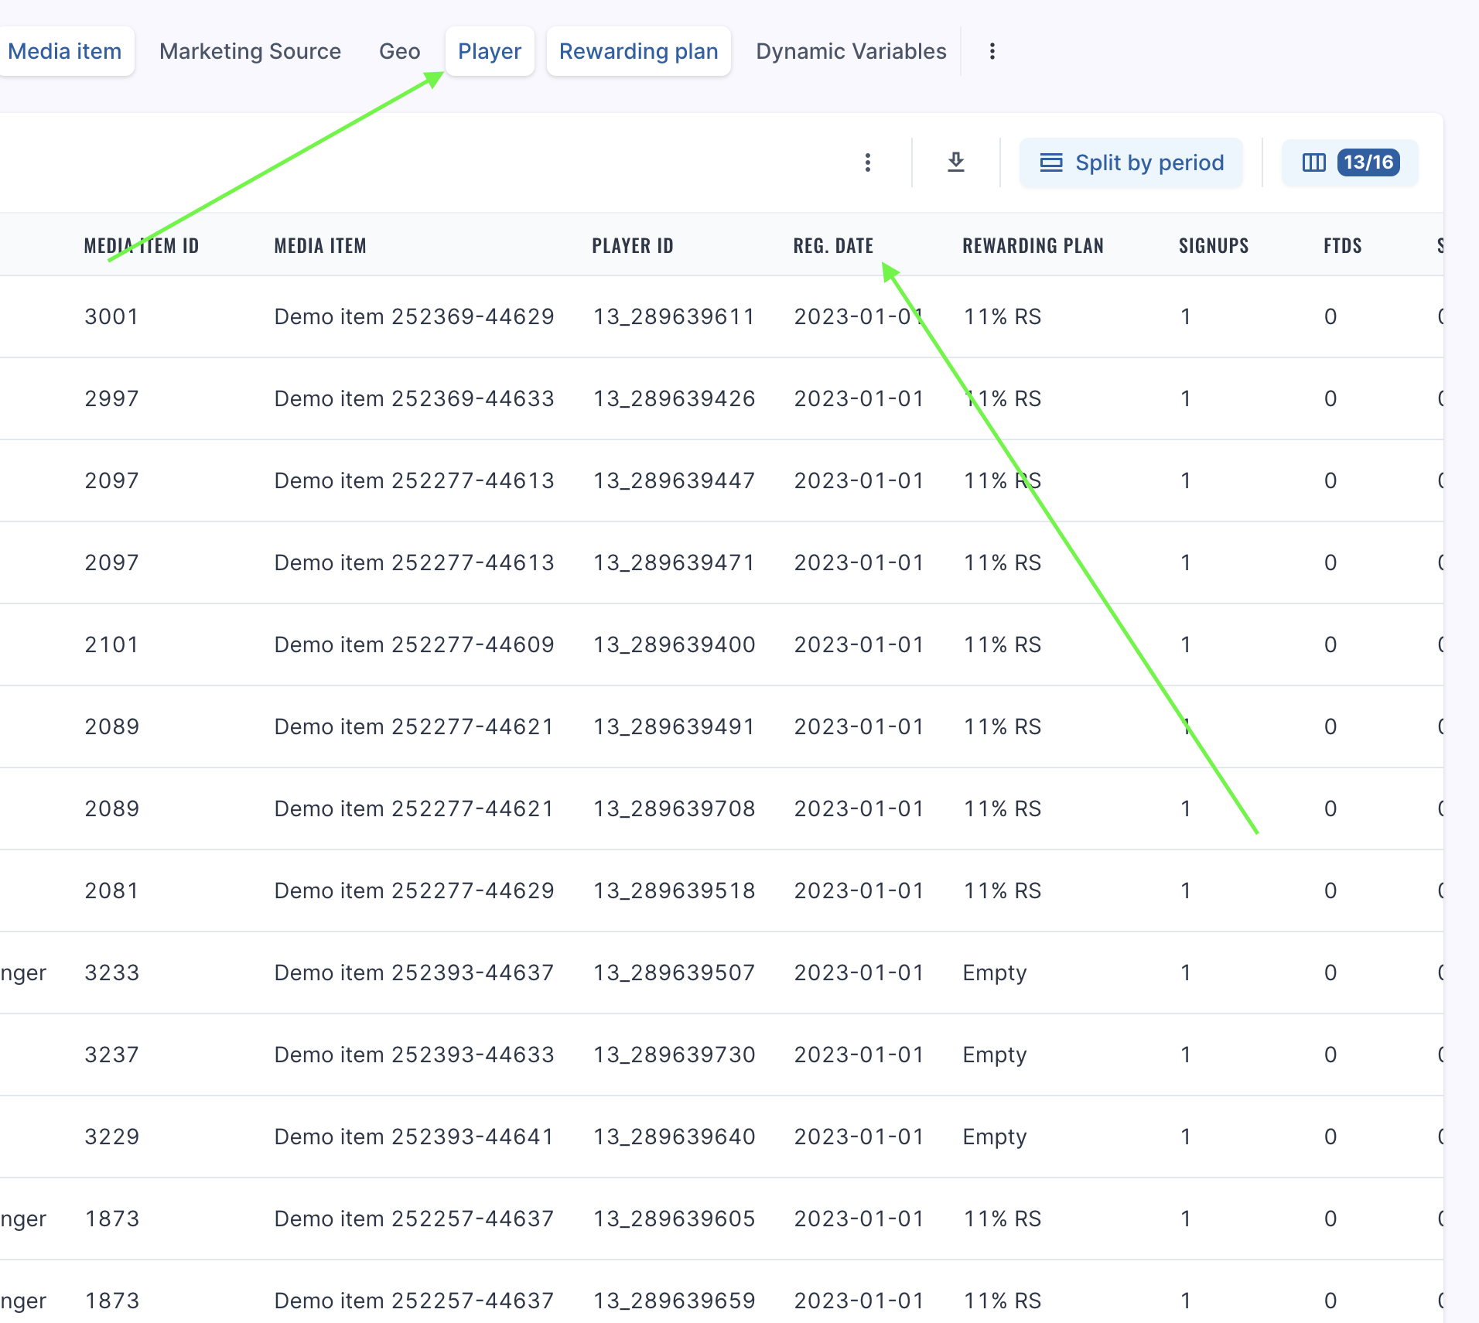The height and width of the screenshot is (1323, 1479).
Task: Click player ID 13_289639491
Action: (674, 726)
